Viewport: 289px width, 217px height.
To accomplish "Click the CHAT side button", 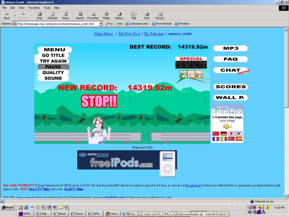I will pyautogui.click(x=230, y=70).
